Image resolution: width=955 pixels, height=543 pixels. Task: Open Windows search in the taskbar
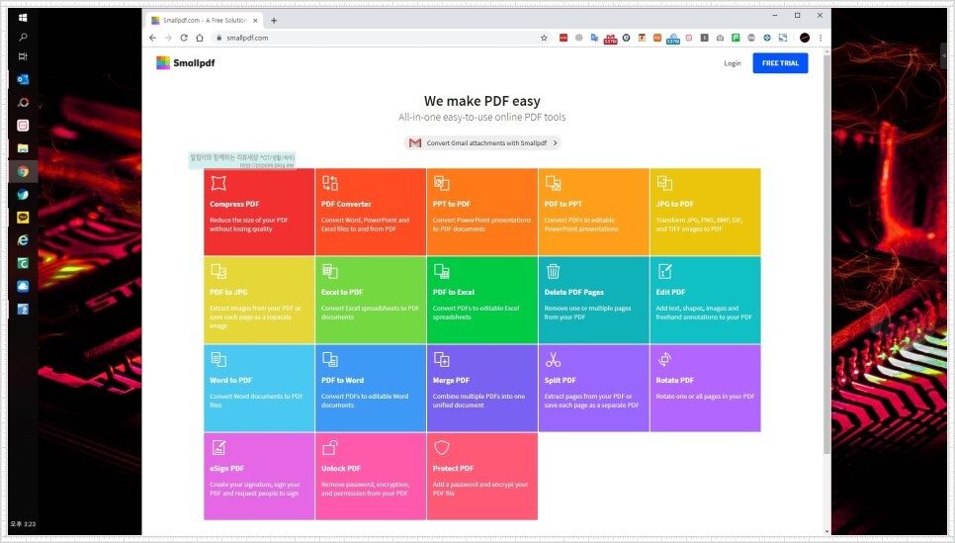[23, 38]
